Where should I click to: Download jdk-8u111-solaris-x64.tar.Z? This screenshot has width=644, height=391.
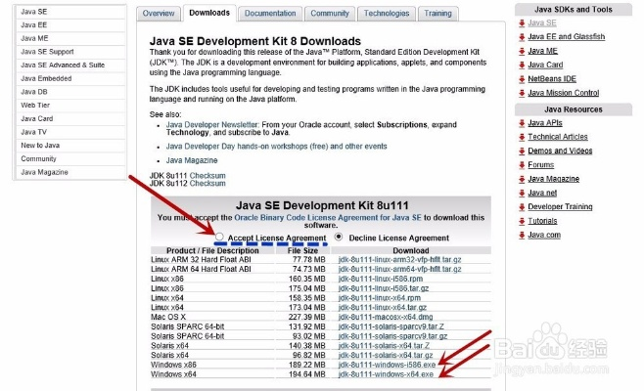point(384,346)
